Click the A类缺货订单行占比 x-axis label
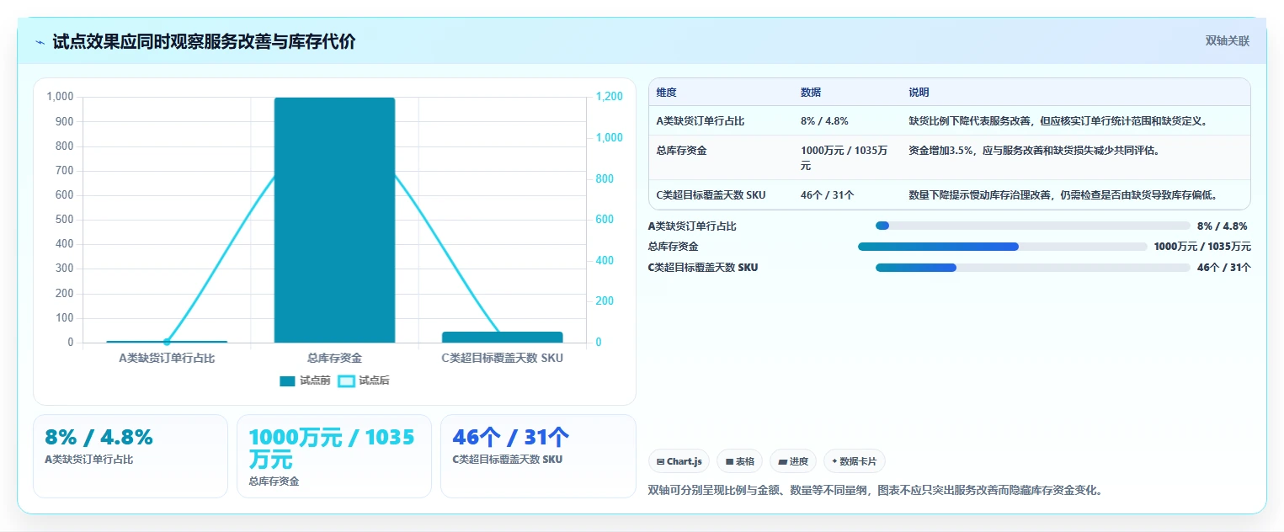 (167, 358)
